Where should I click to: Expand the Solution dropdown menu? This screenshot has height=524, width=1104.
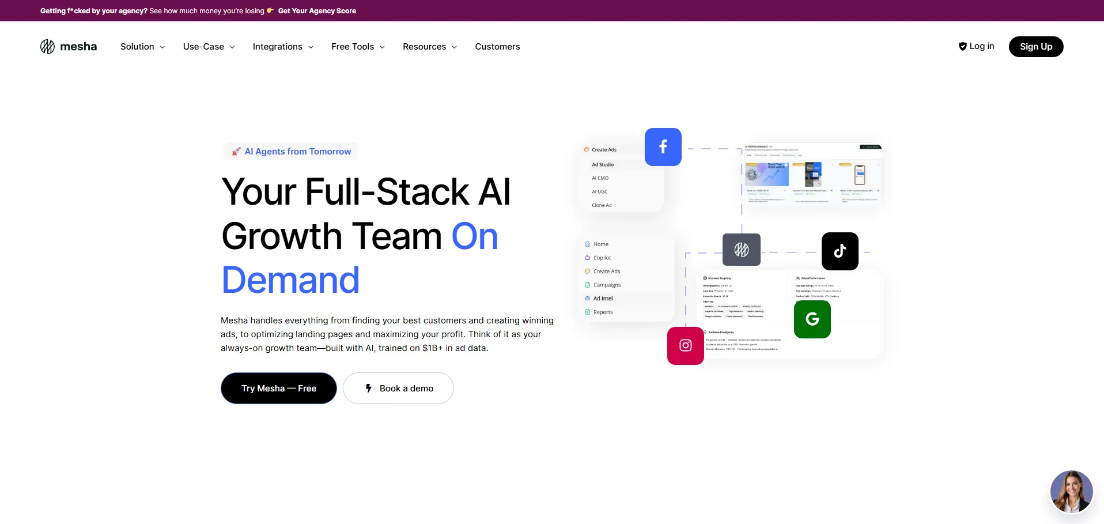pos(142,47)
